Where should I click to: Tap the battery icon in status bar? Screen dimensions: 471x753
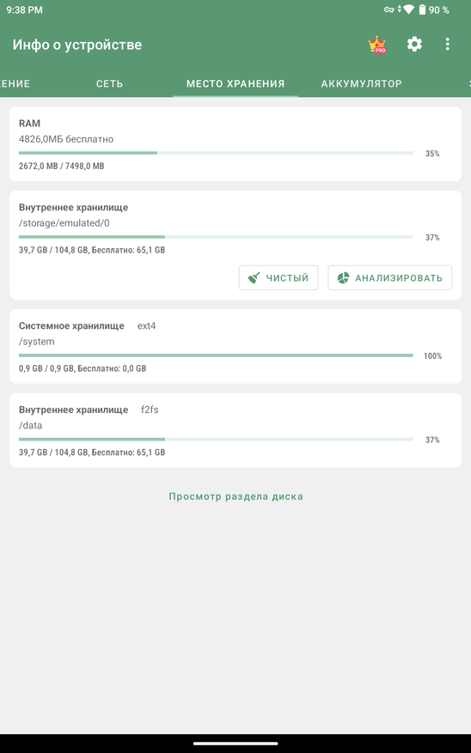click(x=422, y=9)
